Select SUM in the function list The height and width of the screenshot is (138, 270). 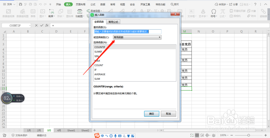(x=135, y=79)
